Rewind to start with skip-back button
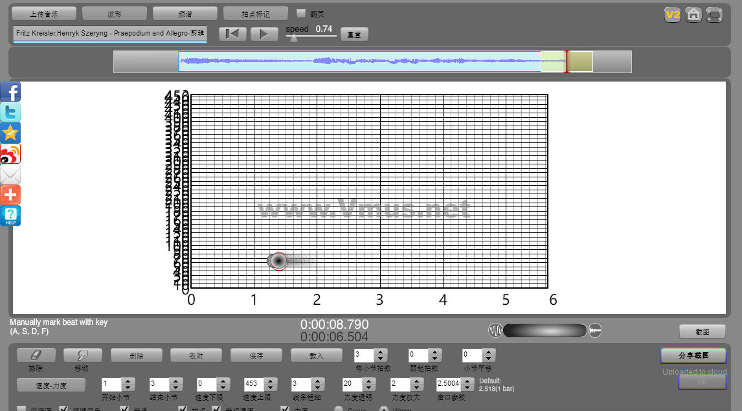The width and height of the screenshot is (742, 411). point(232,34)
